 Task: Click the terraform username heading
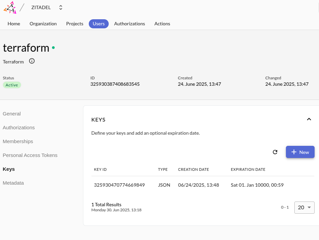26,48
